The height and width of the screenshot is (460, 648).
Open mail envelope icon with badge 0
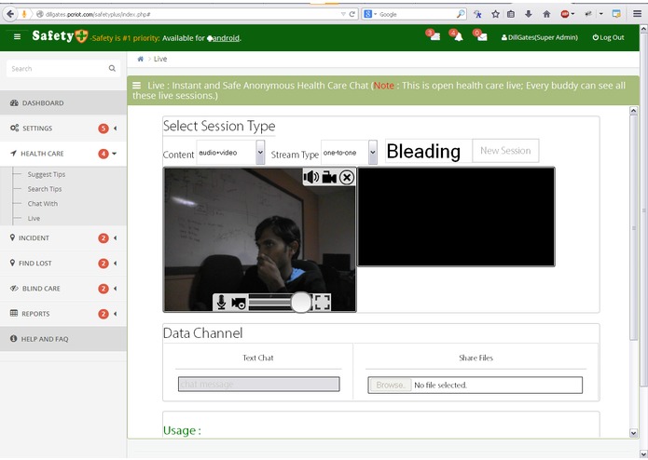point(480,35)
